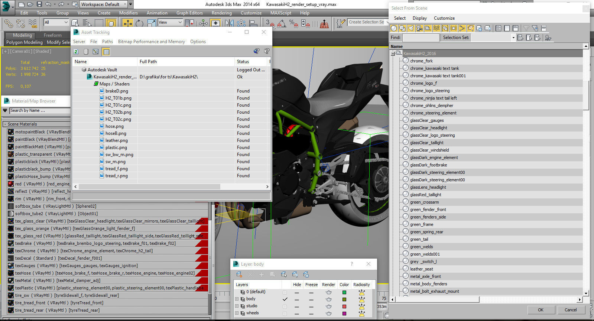Open the Paths menu in Asset Tracking
This screenshot has height=321, width=594.
[x=107, y=42]
